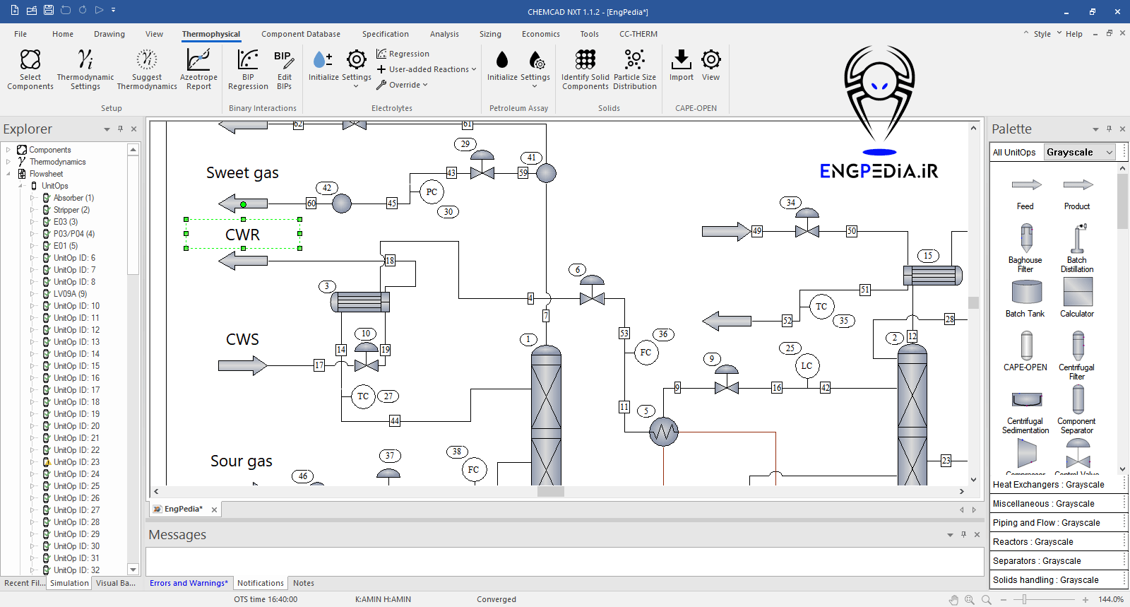This screenshot has width=1130, height=607.
Task: Adjust zoom slider in status bar
Action: pyautogui.click(x=1024, y=599)
